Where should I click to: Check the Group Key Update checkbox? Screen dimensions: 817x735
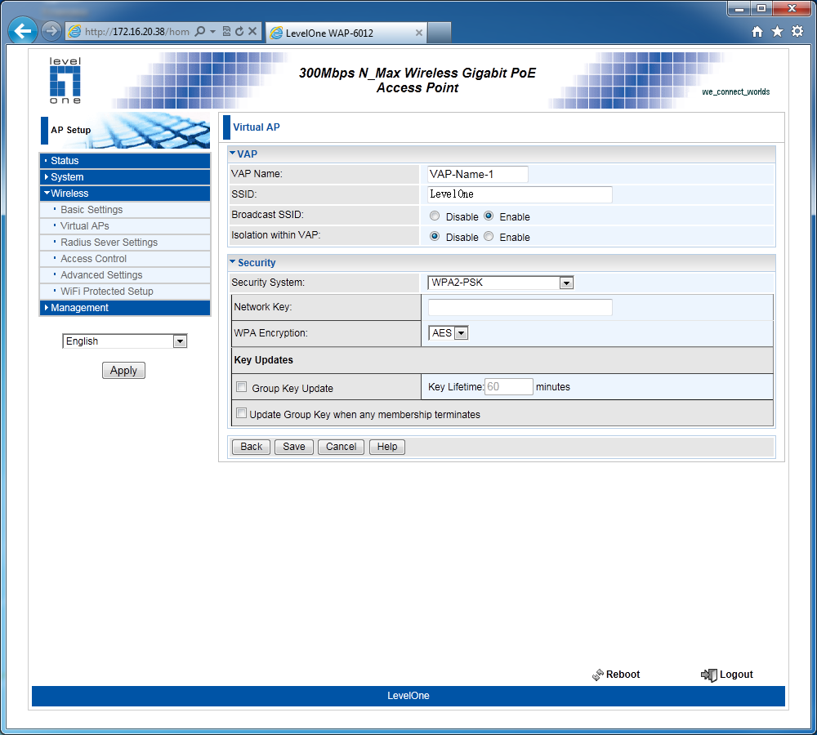241,387
